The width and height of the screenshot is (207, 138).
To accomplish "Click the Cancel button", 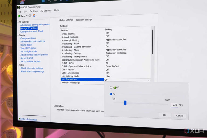I will coord(180,116).
